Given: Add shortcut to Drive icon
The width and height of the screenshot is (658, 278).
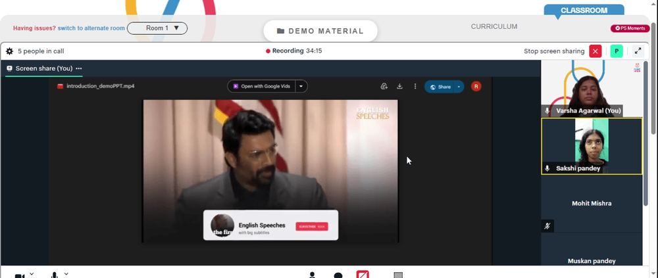Looking at the screenshot, I should pos(384,86).
